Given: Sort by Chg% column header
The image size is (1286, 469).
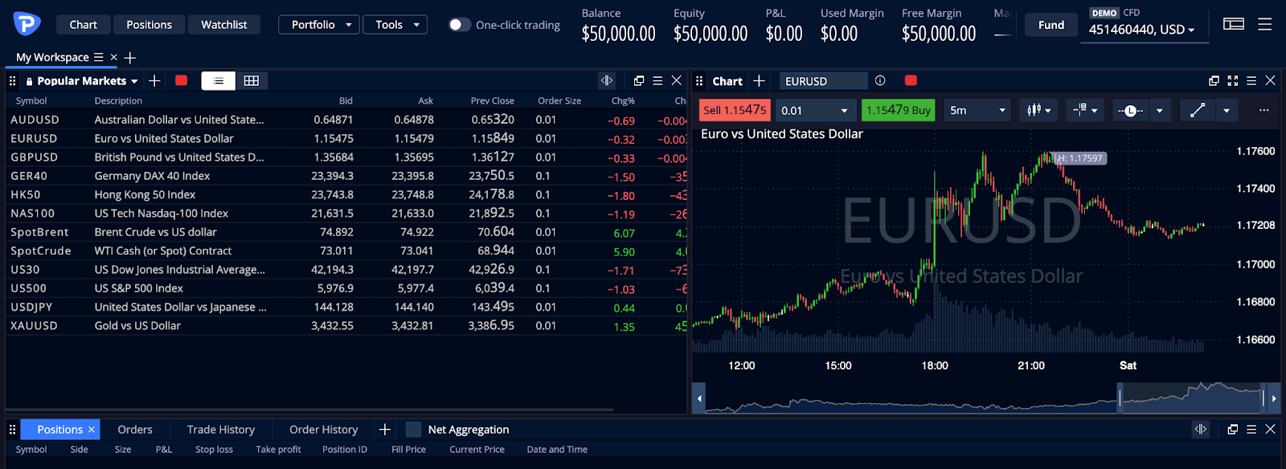Looking at the screenshot, I should 623,101.
